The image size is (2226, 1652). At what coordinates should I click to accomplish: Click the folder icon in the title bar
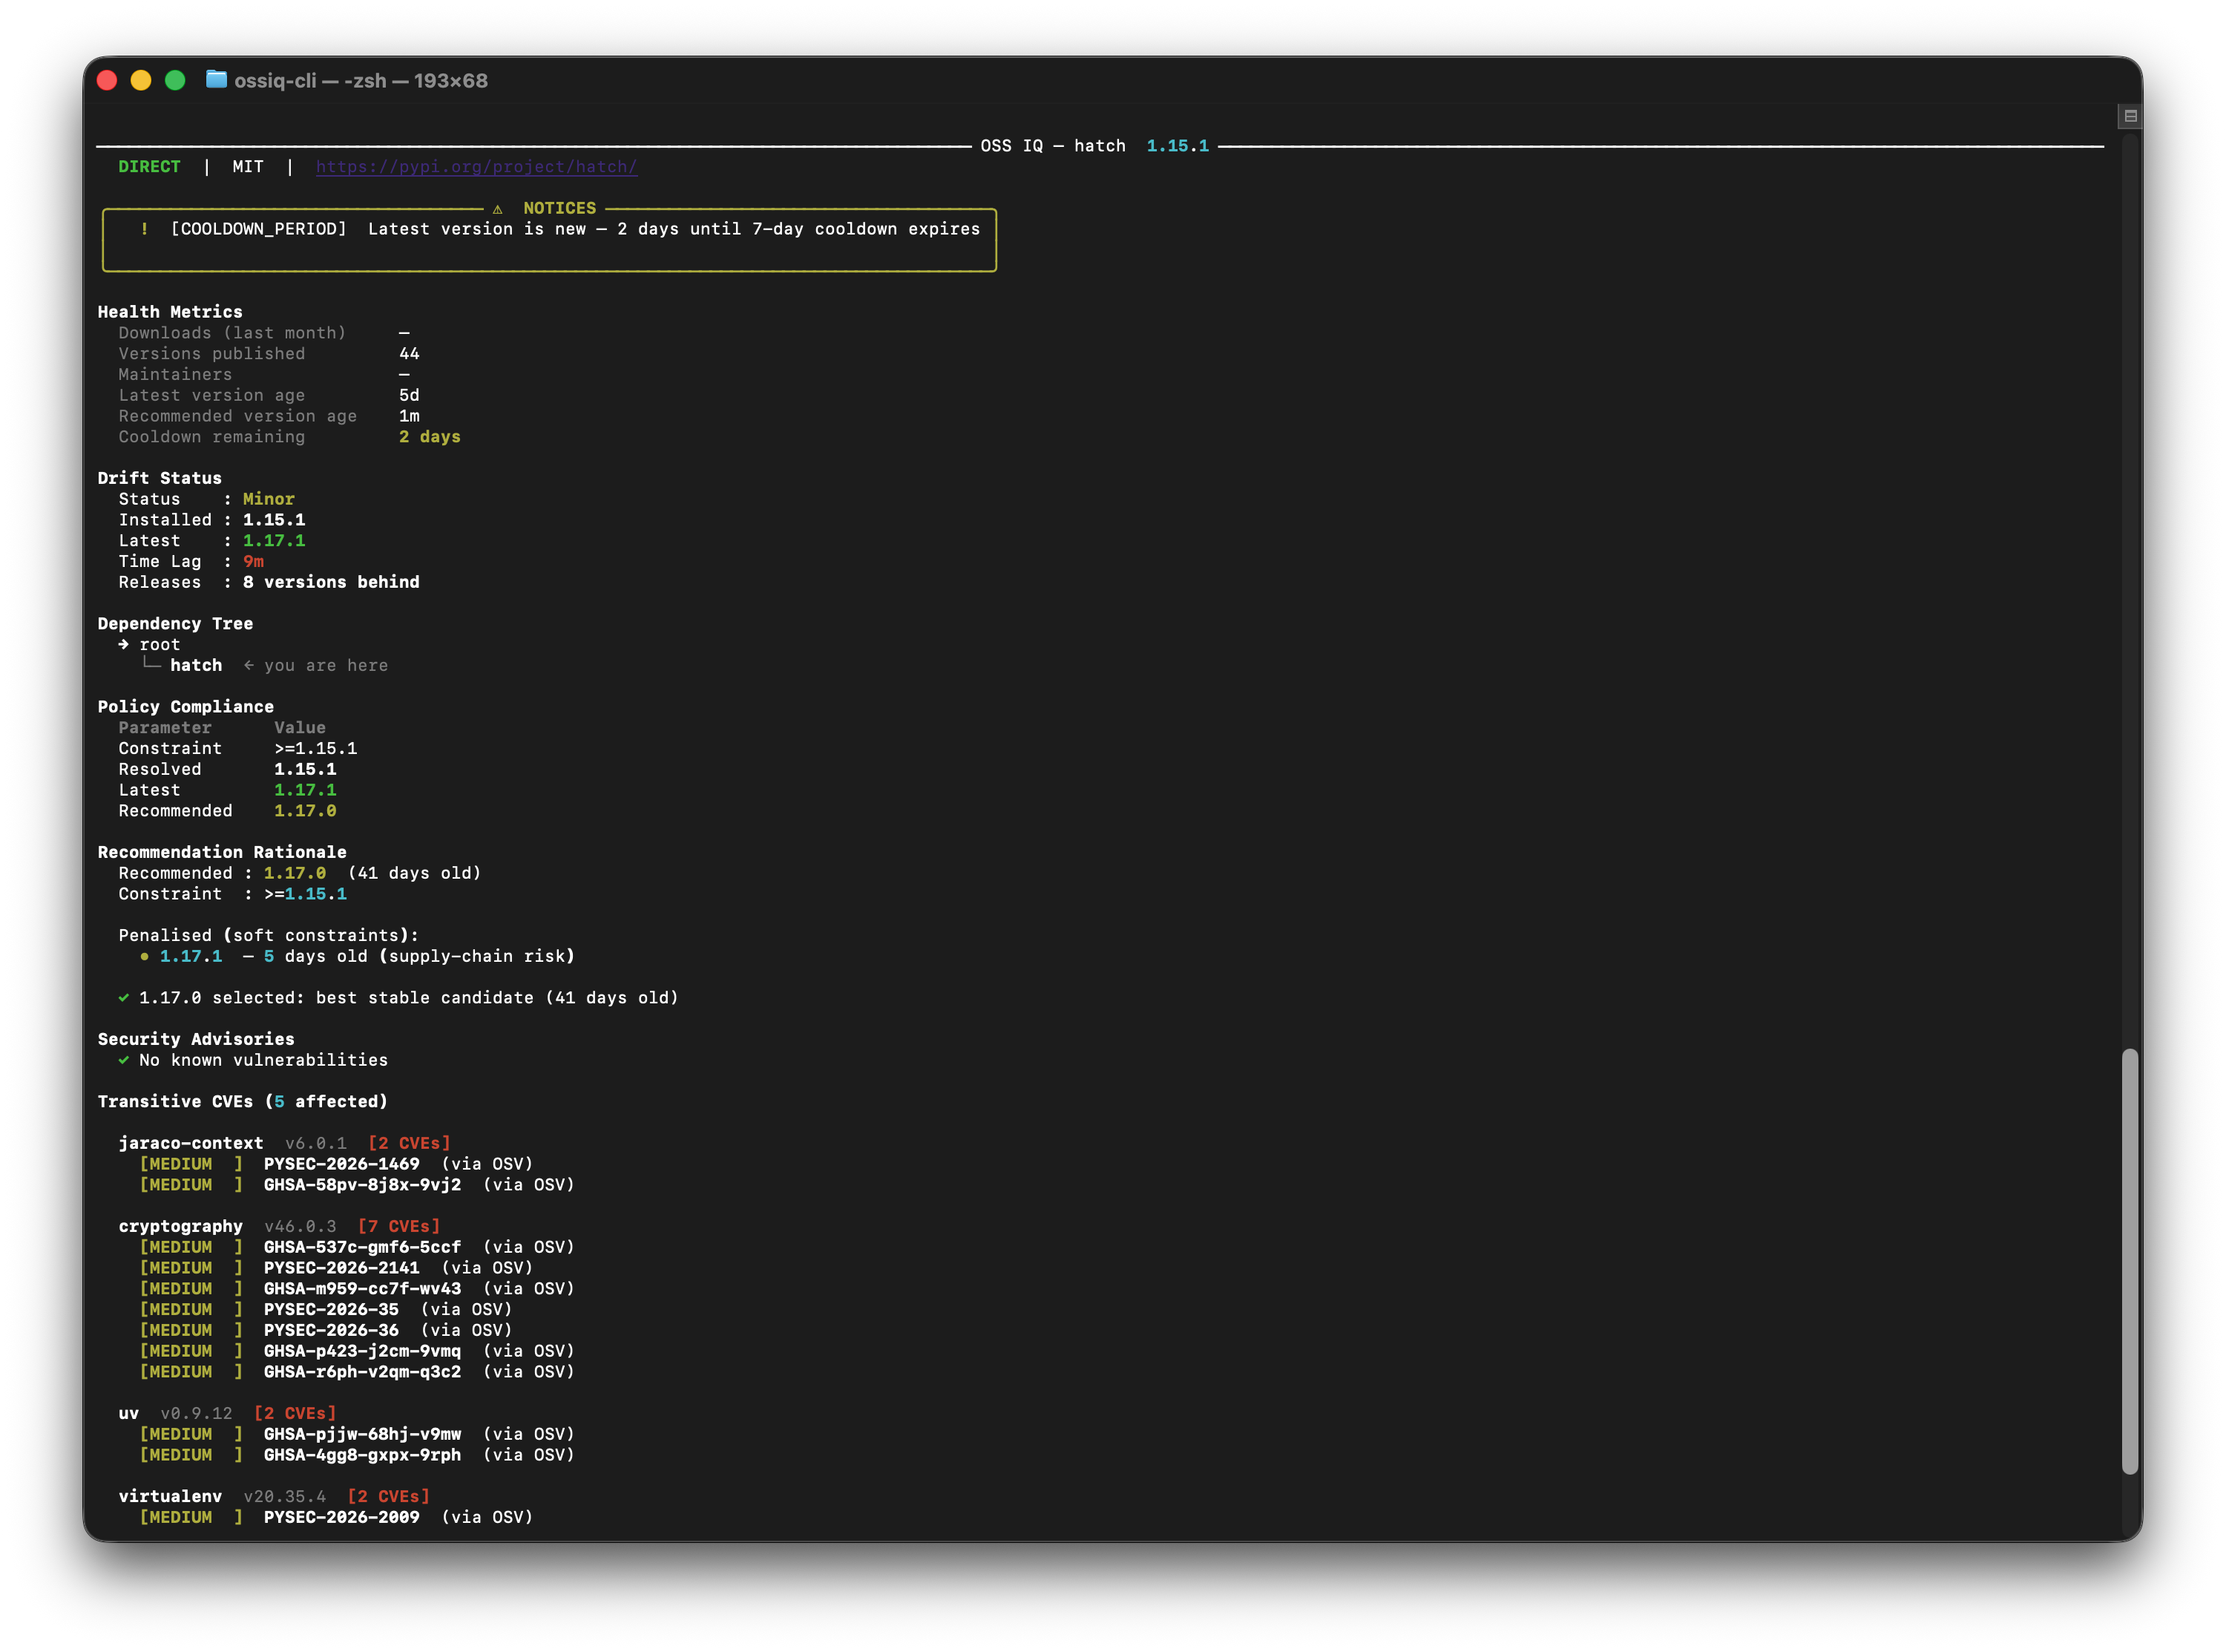(216, 80)
